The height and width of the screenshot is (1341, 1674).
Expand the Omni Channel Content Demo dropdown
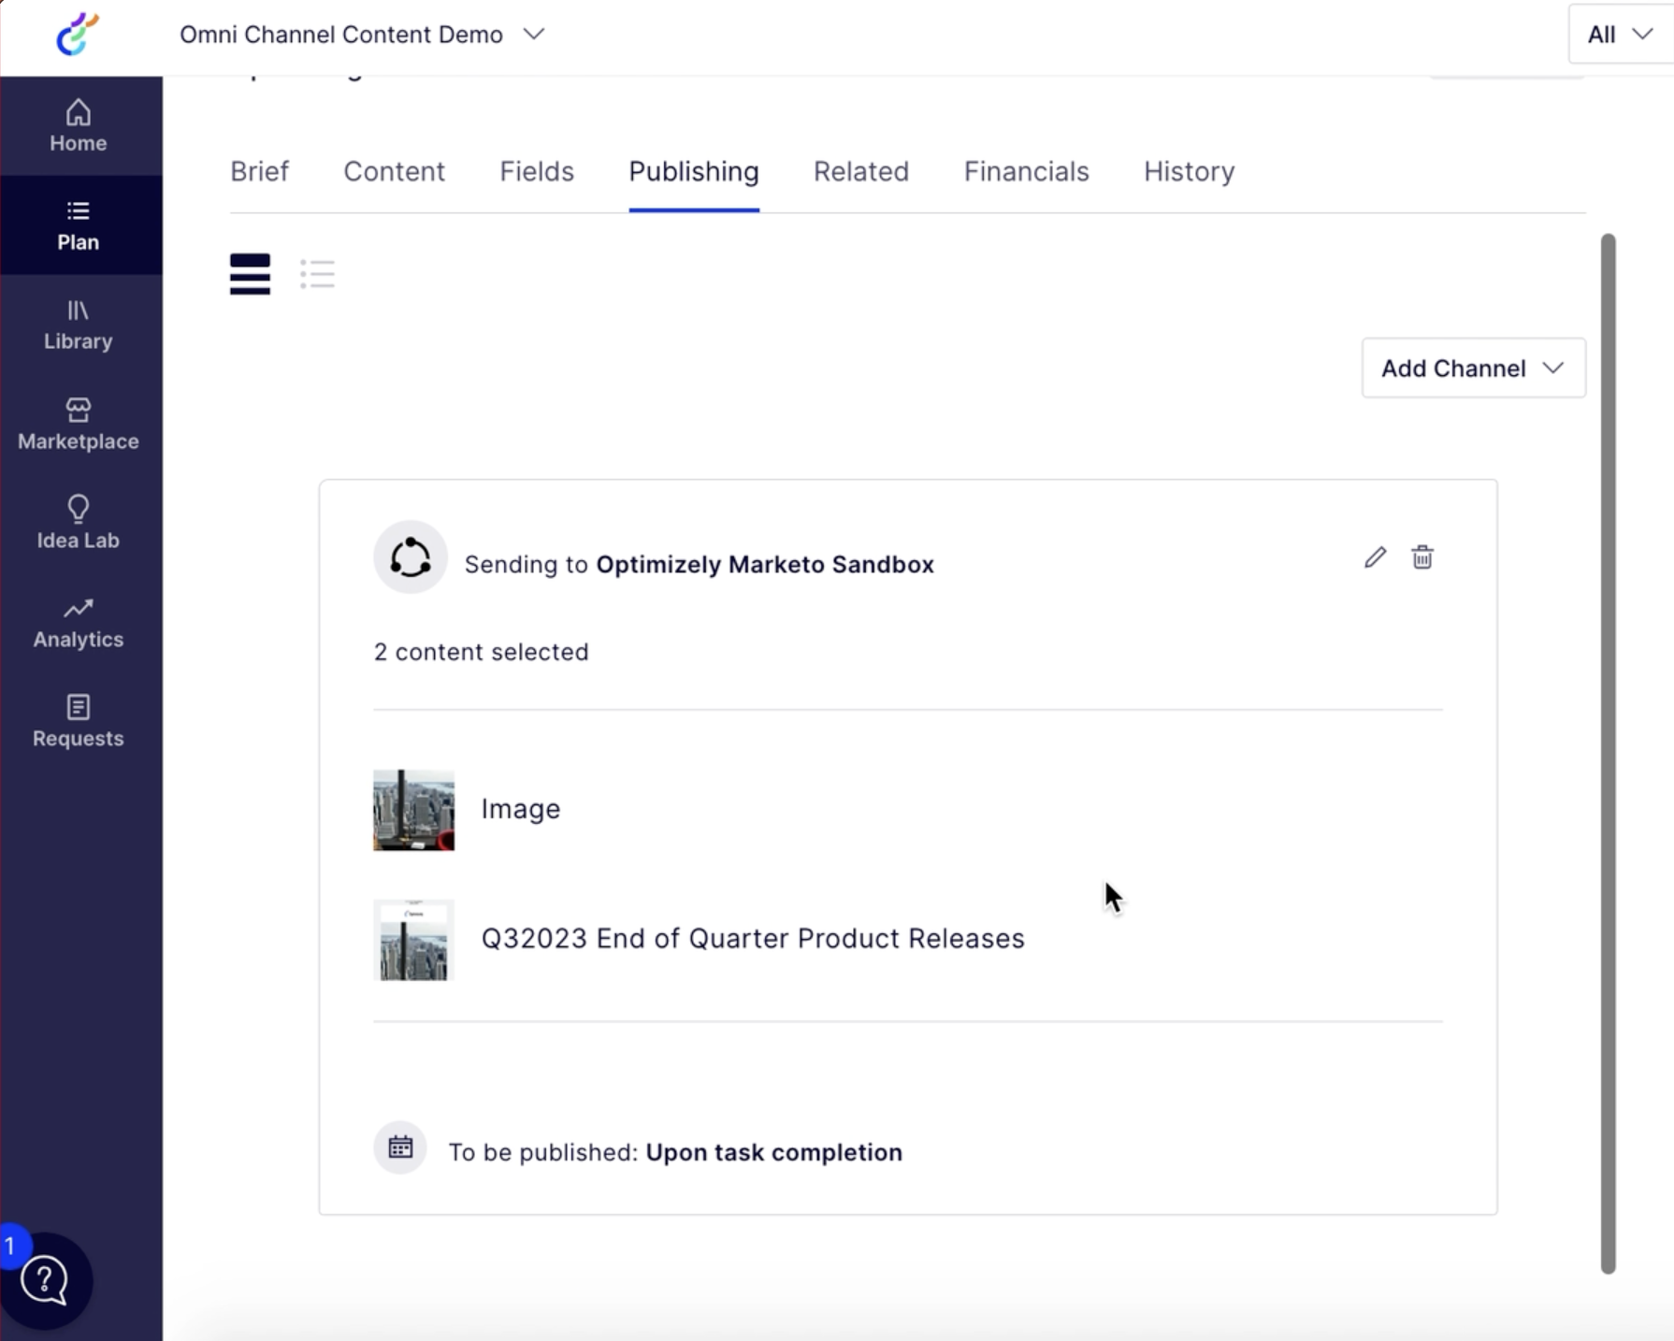point(362,35)
